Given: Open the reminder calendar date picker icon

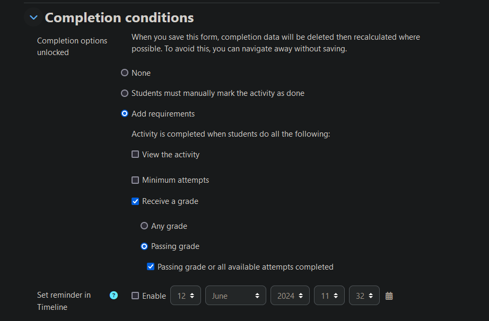Looking at the screenshot, I should click(389, 296).
